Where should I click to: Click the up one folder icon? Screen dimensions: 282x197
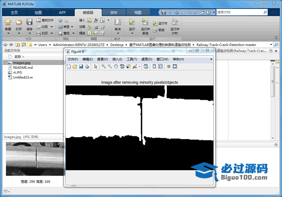[17, 45]
